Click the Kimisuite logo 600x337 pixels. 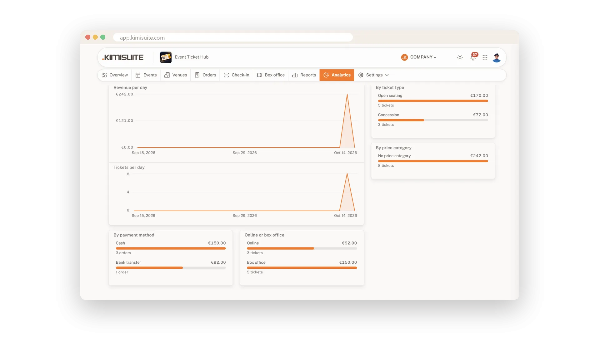[123, 57]
